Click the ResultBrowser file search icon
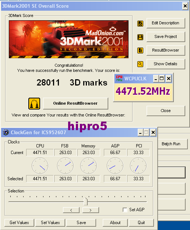Screen dimensions: 190x230 pyautogui.click(x=140, y=50)
